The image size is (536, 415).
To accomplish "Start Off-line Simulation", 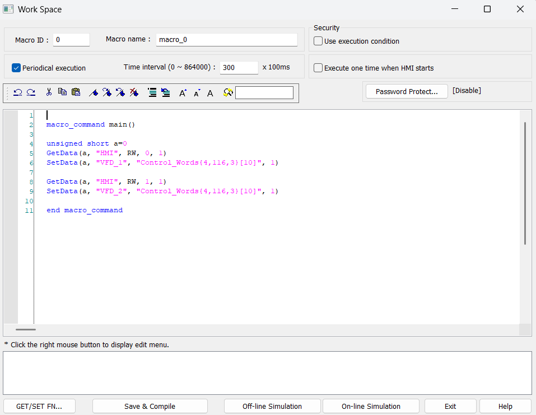I will click(x=272, y=406).
